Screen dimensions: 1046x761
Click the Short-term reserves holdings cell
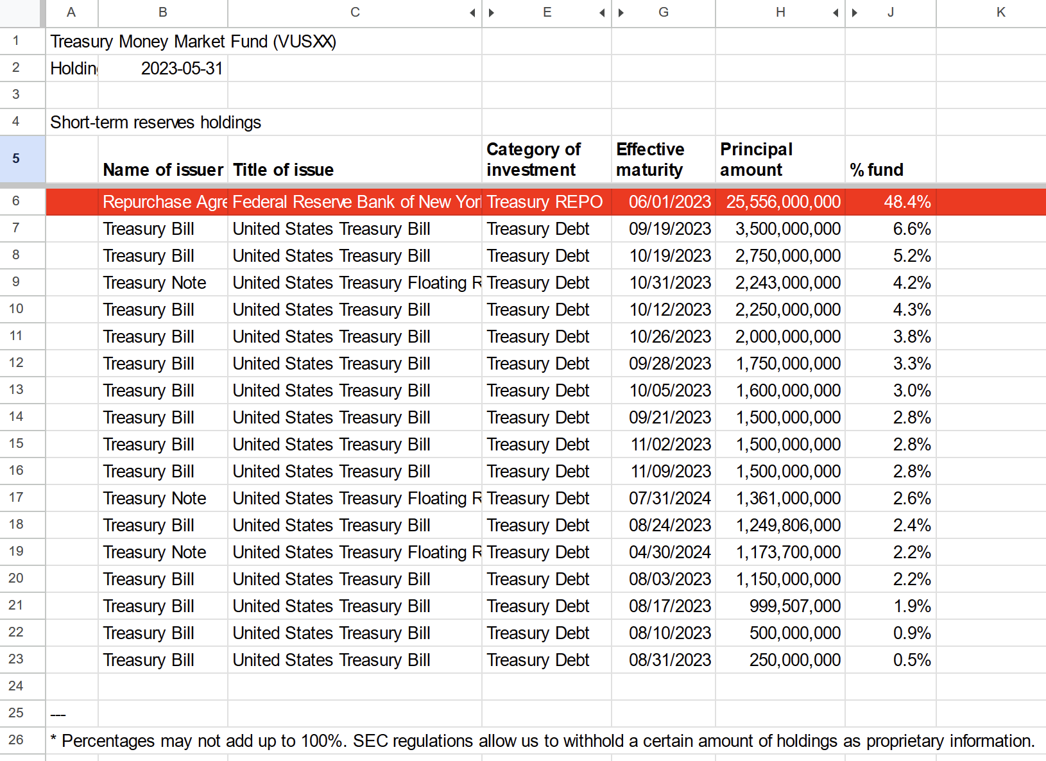coord(156,123)
